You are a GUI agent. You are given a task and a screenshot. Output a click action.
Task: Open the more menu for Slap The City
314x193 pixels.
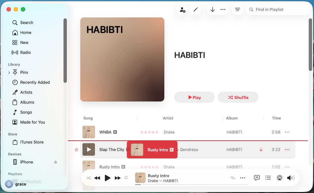click(x=287, y=149)
